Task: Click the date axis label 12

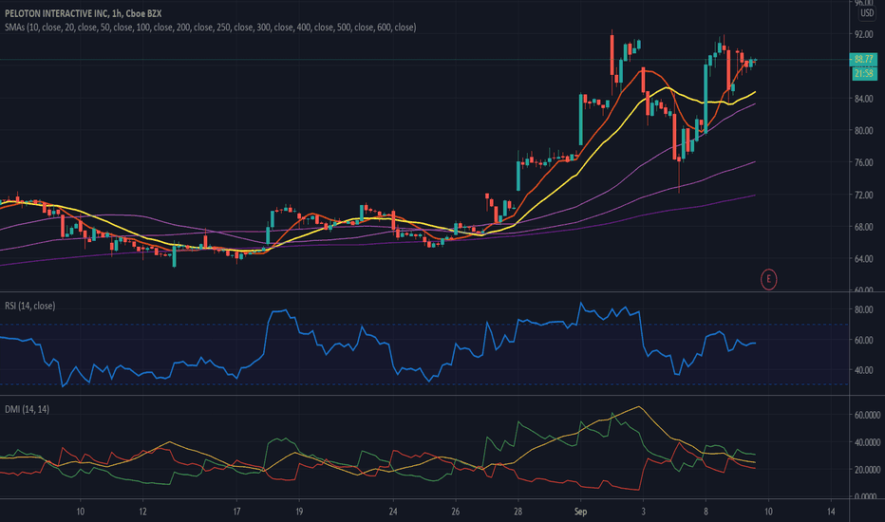Action: tap(142, 512)
